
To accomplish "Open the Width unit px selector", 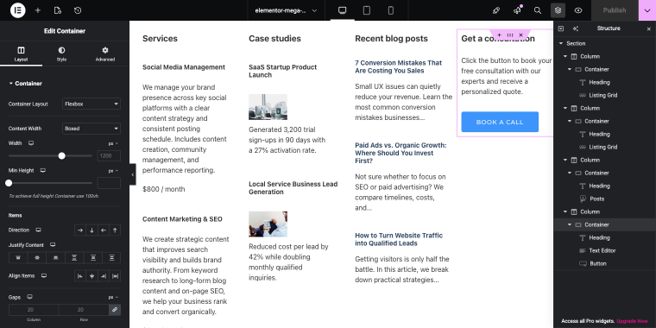I will tap(113, 143).
